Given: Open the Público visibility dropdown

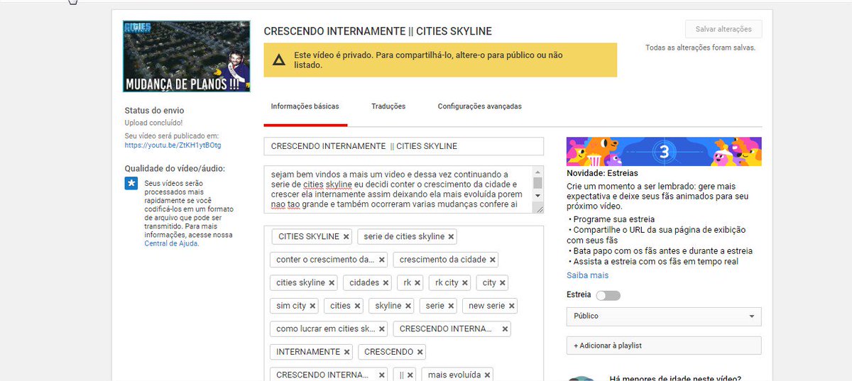Looking at the screenshot, I should pos(664,316).
